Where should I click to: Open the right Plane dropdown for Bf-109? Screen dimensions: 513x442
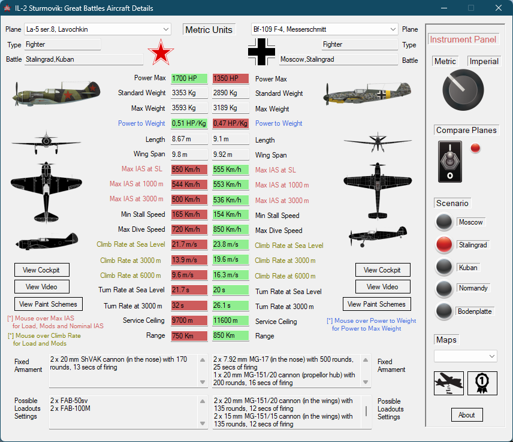[x=393, y=29]
